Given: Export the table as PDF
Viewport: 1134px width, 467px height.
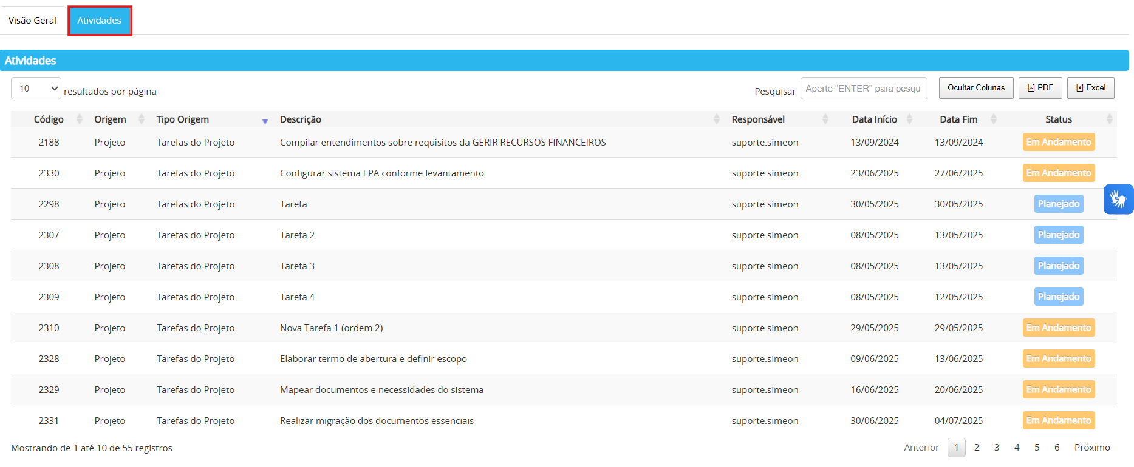Looking at the screenshot, I should click(1040, 88).
